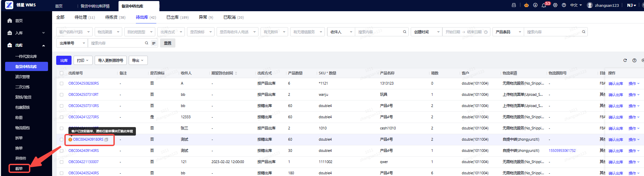This screenshot has width=644, height=176.
Task: Select the checkbox for order OBC0042412270RS
Action: [62, 117]
